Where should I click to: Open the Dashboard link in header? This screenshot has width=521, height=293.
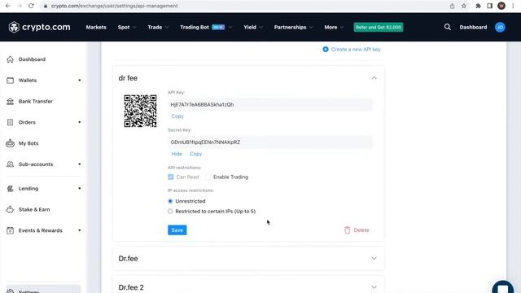pos(473,27)
